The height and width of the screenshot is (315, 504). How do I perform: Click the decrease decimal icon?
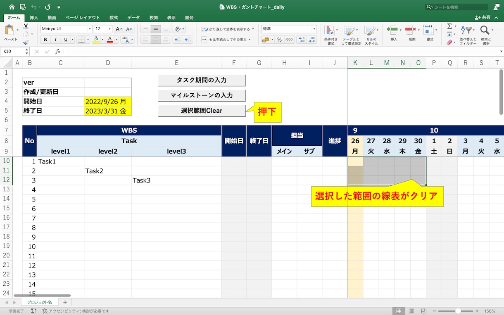pyautogui.click(x=312, y=40)
